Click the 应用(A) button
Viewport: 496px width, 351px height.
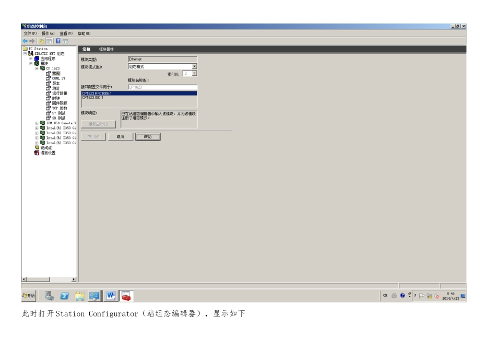coord(93,137)
